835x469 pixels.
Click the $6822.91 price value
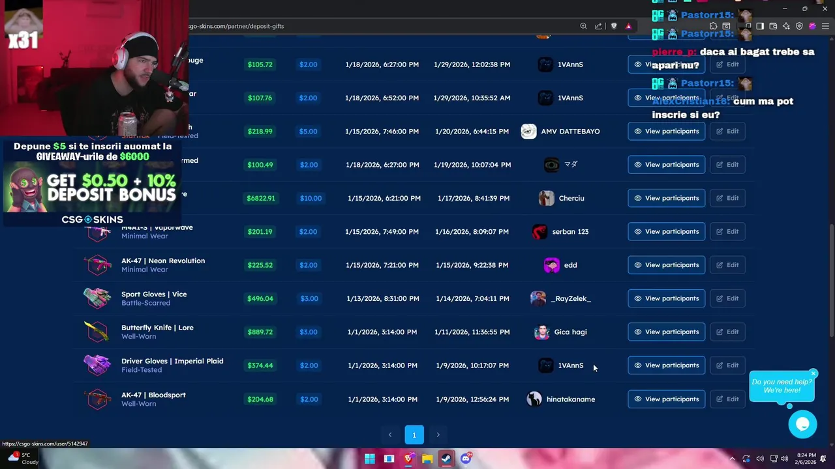tap(260, 198)
